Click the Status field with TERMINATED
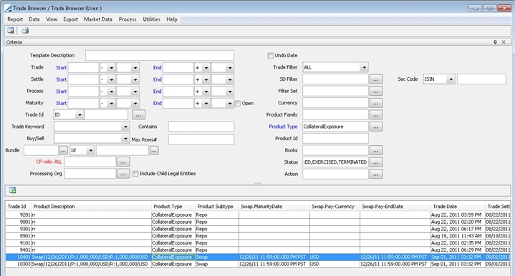This screenshot has height=276, width=515. tap(335, 162)
